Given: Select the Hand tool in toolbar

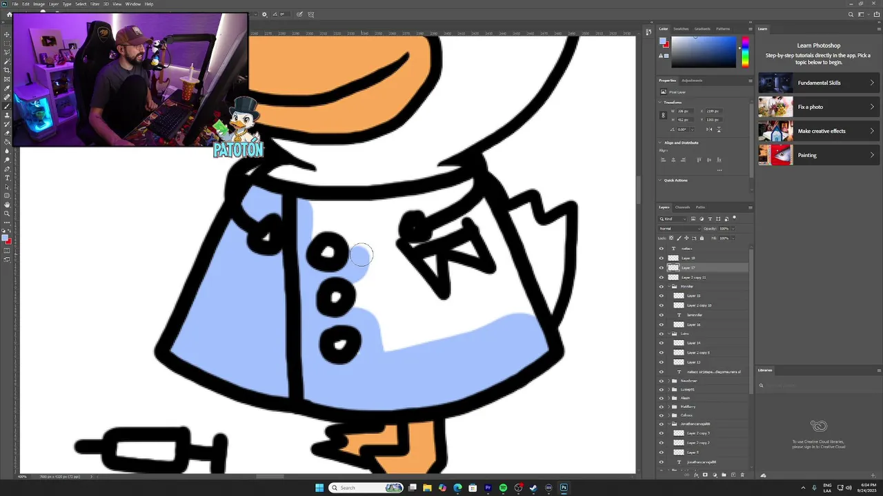Looking at the screenshot, I should click(x=7, y=205).
